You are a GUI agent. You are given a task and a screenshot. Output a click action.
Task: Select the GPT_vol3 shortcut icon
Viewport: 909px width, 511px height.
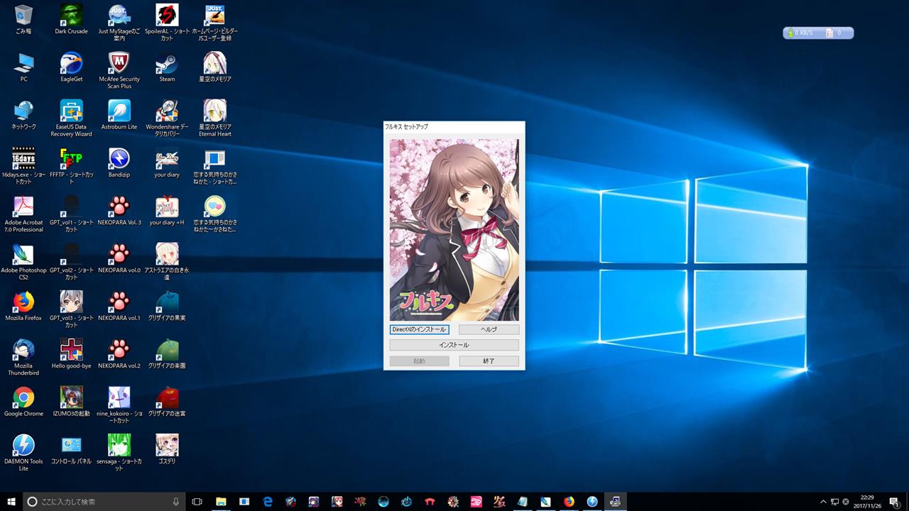point(72,309)
